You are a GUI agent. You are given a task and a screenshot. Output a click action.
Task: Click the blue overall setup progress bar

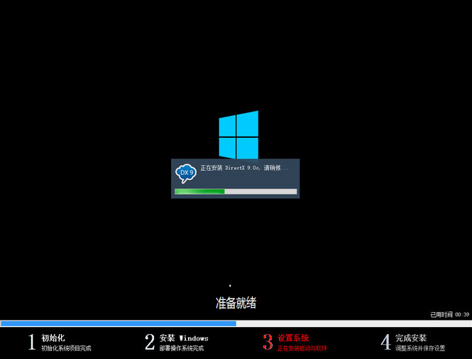[236, 323]
